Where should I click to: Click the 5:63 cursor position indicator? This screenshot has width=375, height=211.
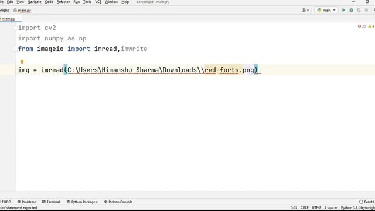(x=294, y=207)
